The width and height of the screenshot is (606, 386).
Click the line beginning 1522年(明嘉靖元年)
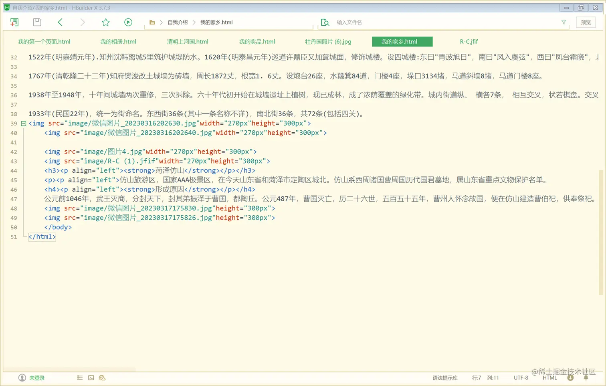click(x=313, y=57)
